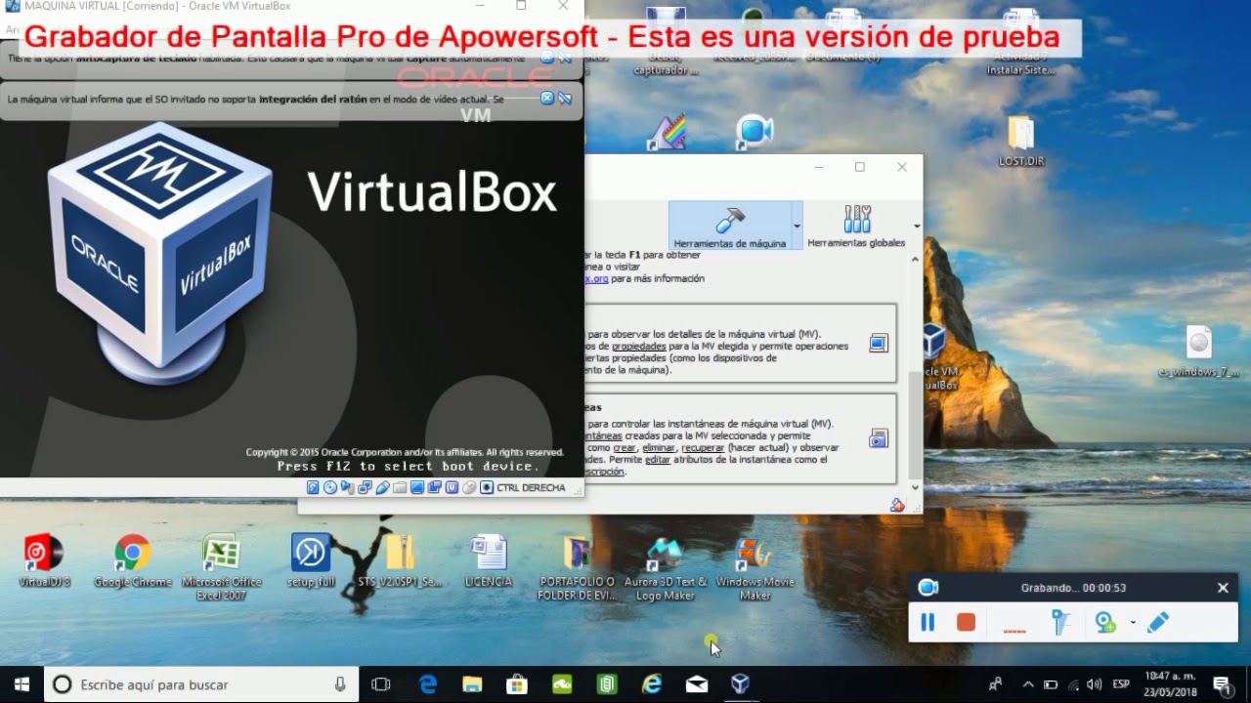Open Internet Explorer from the taskbar
This screenshot has height=703, width=1251.
pyautogui.click(x=652, y=684)
